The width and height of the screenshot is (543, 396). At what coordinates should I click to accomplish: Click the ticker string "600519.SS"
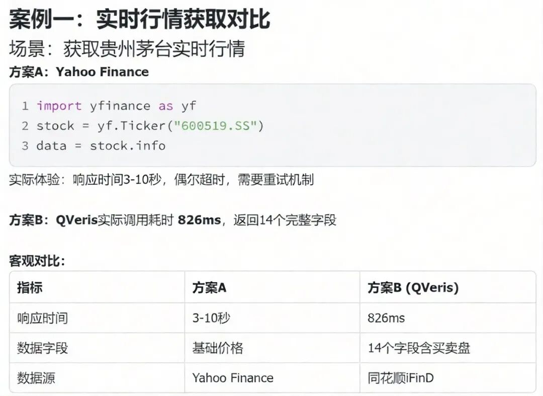215,125
